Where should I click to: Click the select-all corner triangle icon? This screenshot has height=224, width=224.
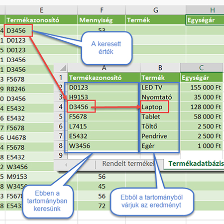(x=63, y=68)
